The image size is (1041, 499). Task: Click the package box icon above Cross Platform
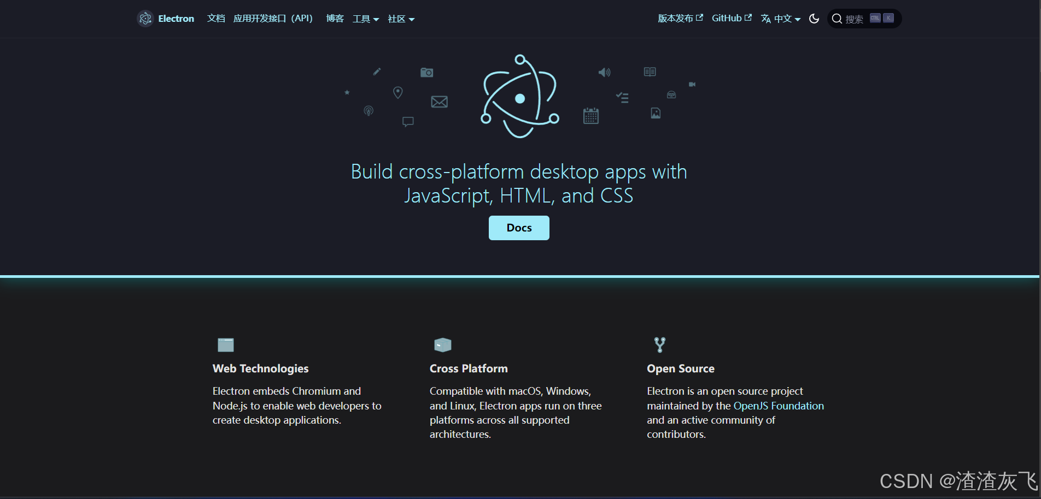443,344
